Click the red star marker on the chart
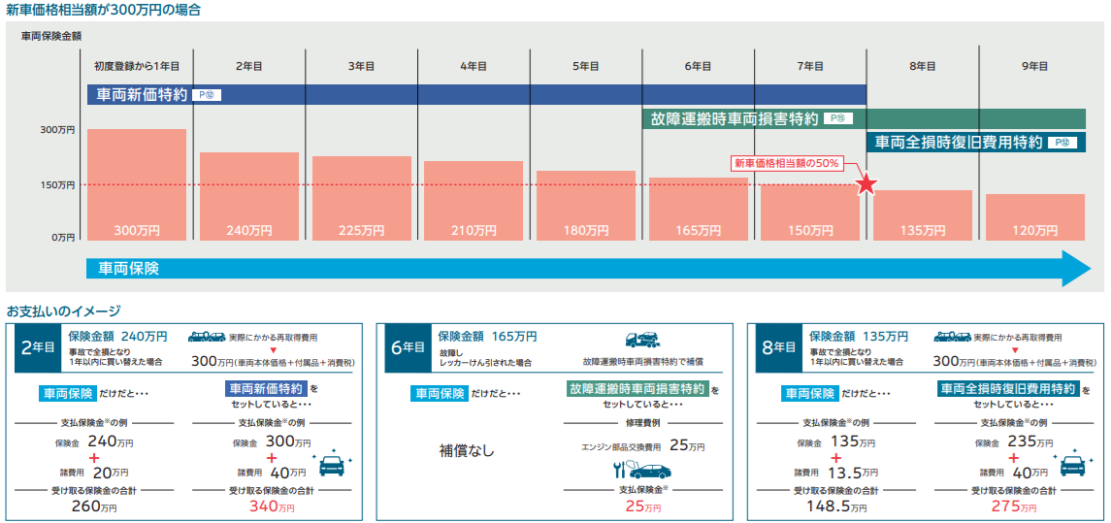This screenshot has width=1111, height=523. [866, 184]
